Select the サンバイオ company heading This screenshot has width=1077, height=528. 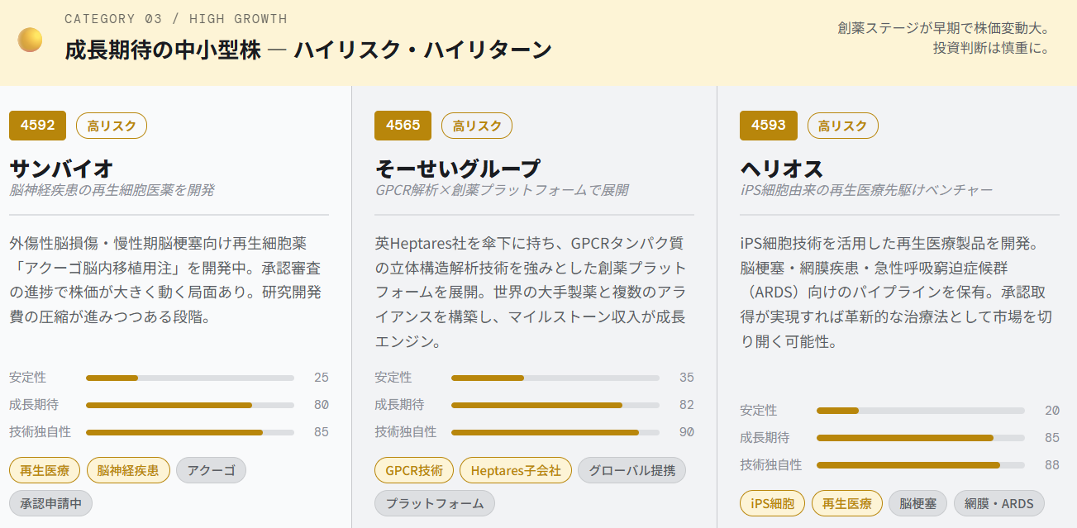[62, 169]
